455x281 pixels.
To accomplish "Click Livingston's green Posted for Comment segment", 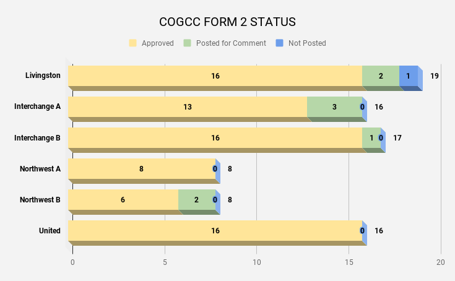I will tap(381, 76).
